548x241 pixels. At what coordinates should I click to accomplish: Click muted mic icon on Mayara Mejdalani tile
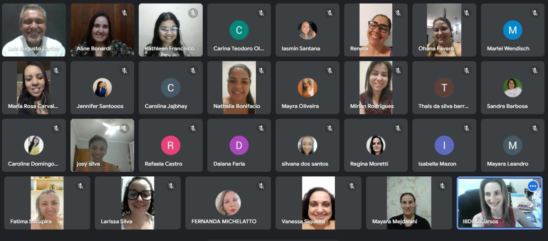click(x=442, y=186)
